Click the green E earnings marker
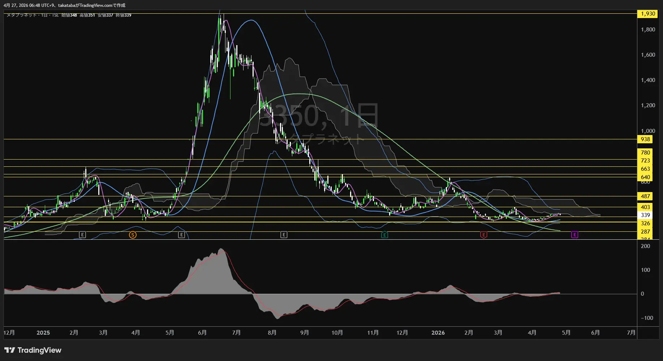The width and height of the screenshot is (663, 361). pos(384,235)
